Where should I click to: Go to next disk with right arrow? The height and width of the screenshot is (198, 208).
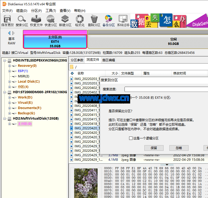[13, 33]
